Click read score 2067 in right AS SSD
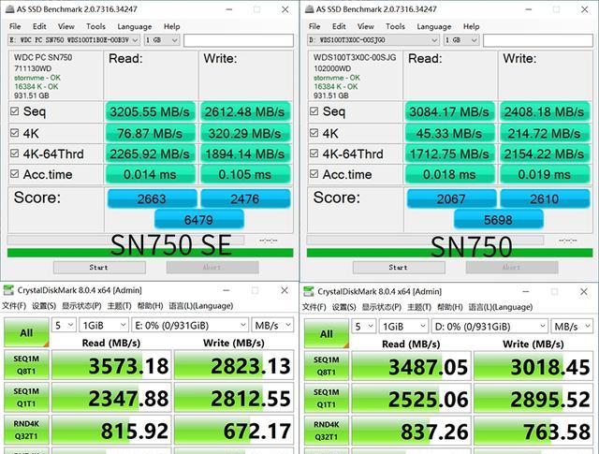The width and height of the screenshot is (599, 454). point(451,198)
